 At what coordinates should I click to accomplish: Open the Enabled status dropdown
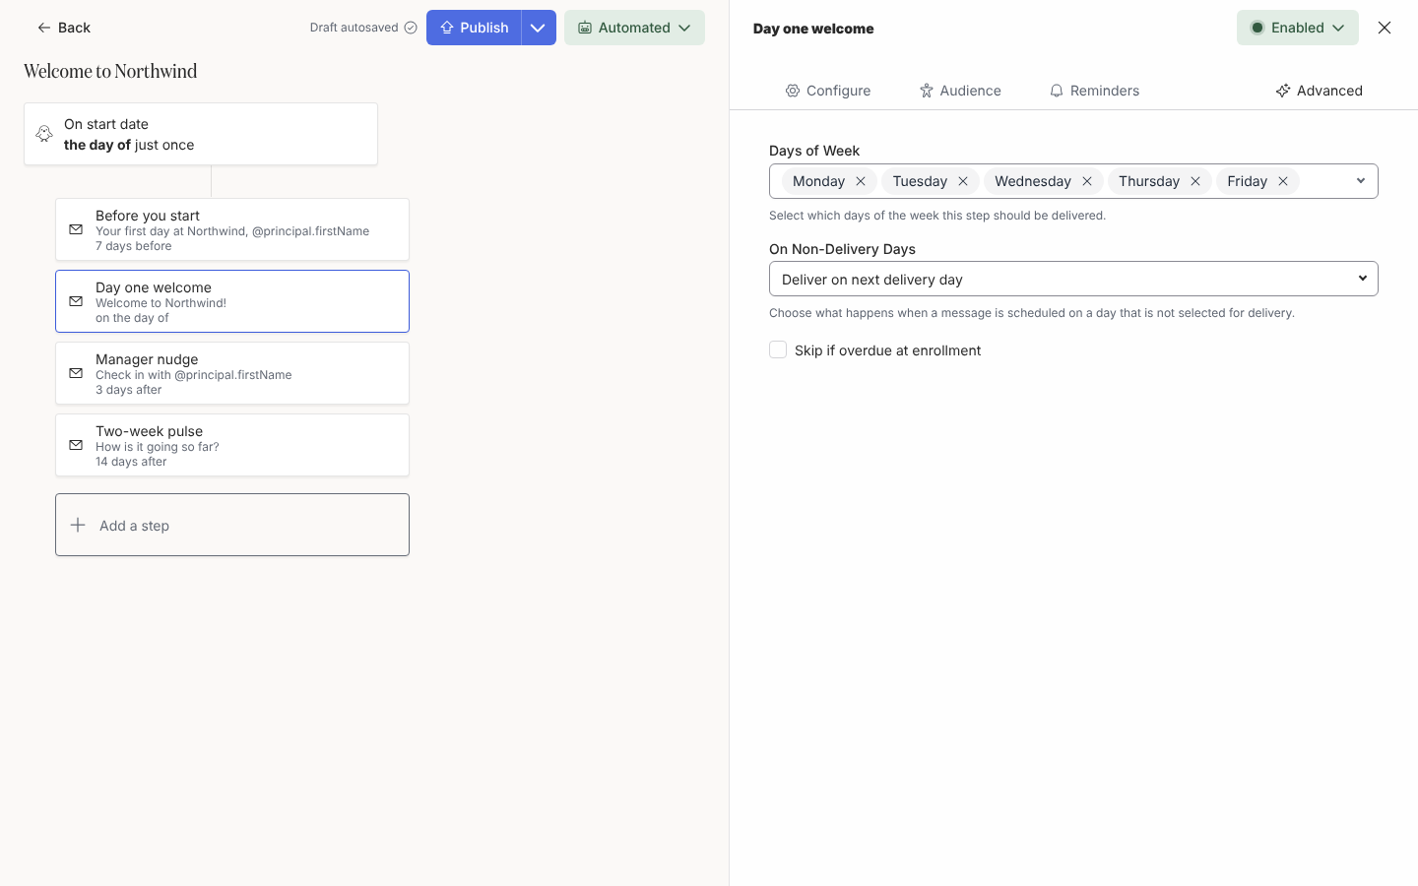(1298, 28)
